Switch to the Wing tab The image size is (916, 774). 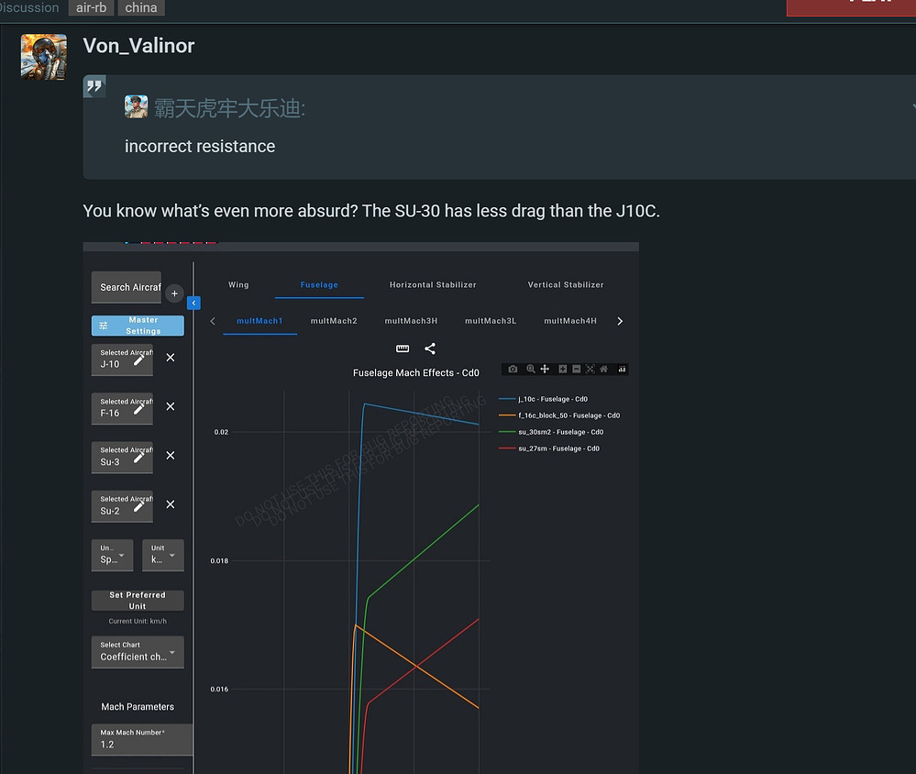238,285
